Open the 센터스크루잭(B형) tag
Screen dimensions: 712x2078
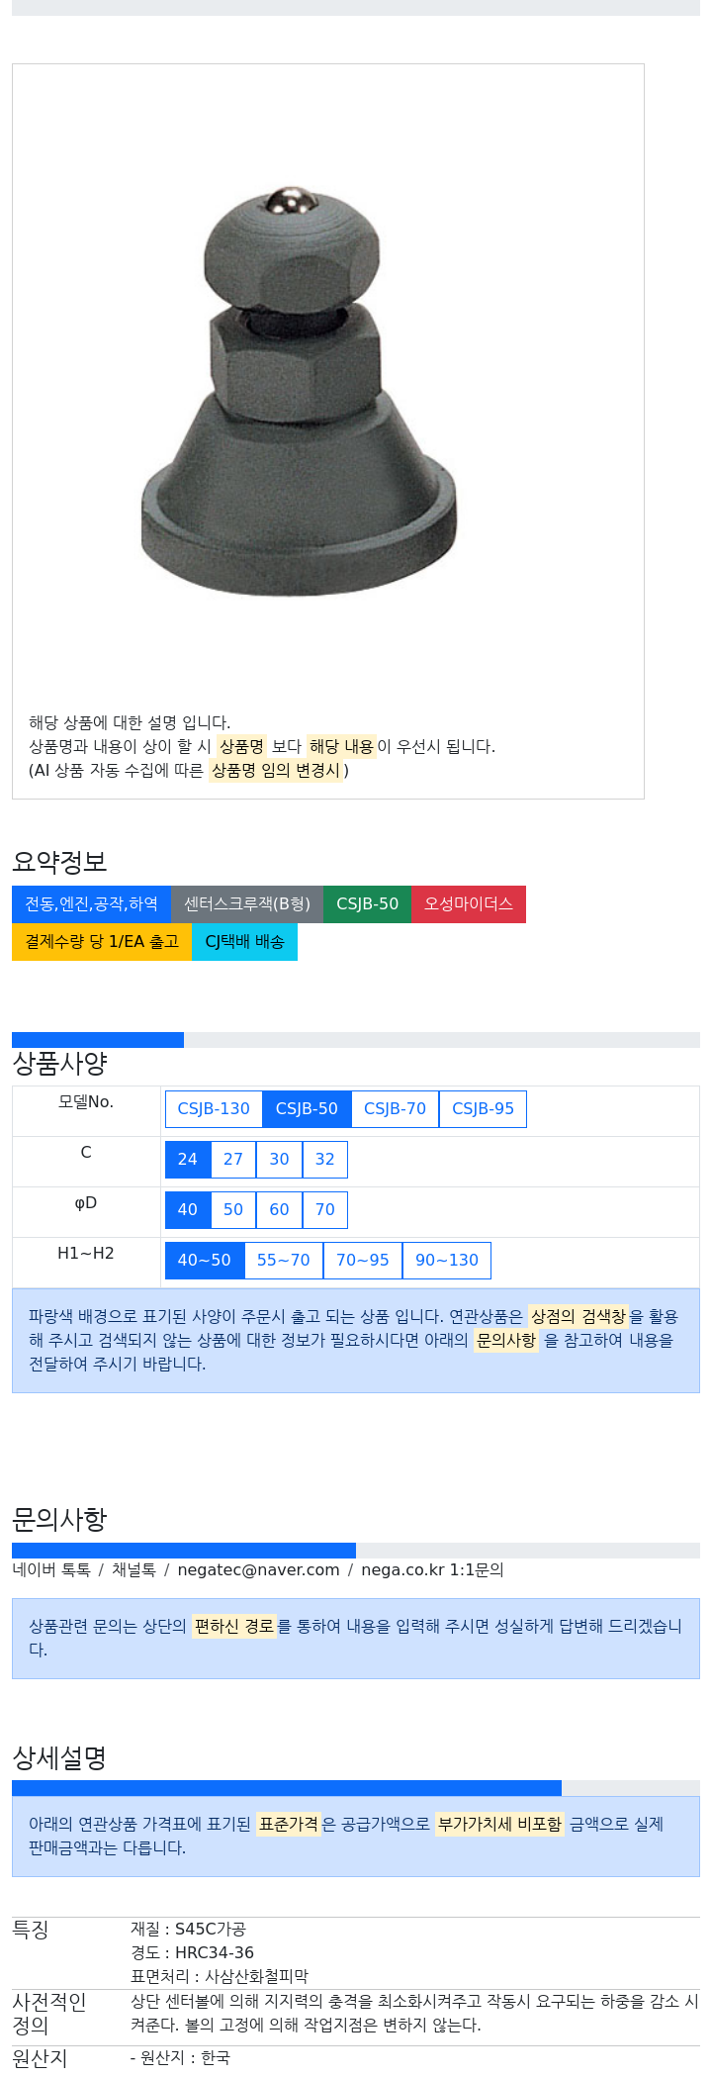point(247,903)
